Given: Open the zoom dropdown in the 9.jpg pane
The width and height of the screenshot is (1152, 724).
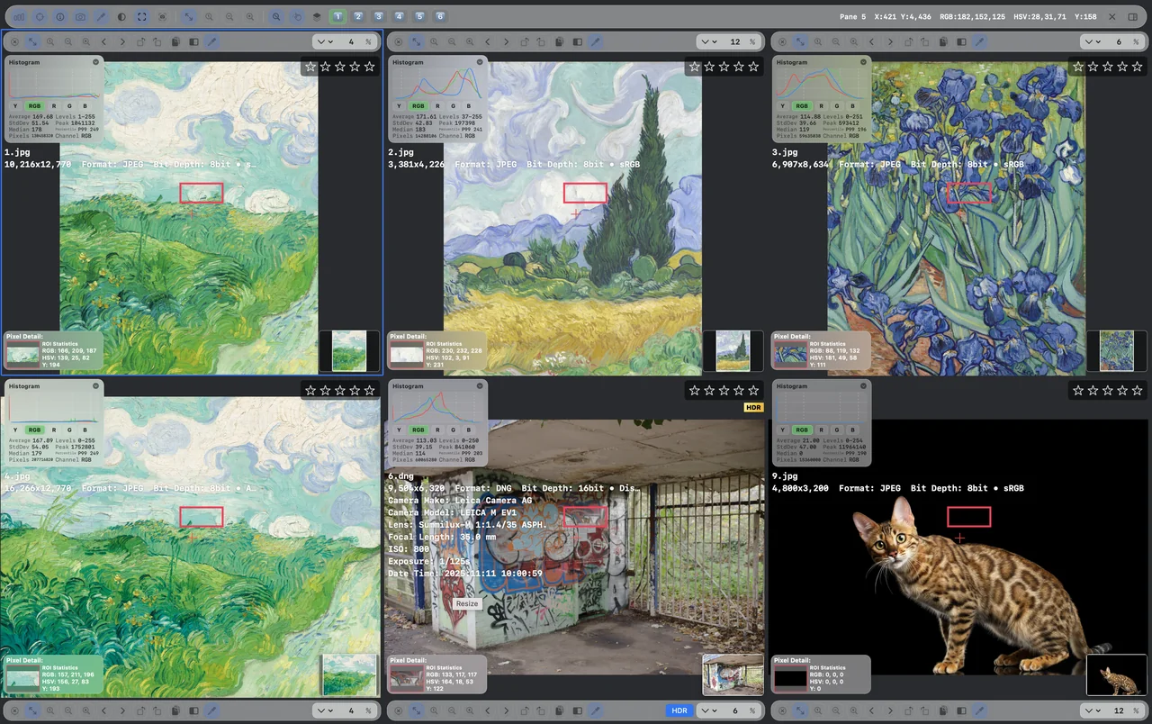Looking at the screenshot, I should [1092, 710].
